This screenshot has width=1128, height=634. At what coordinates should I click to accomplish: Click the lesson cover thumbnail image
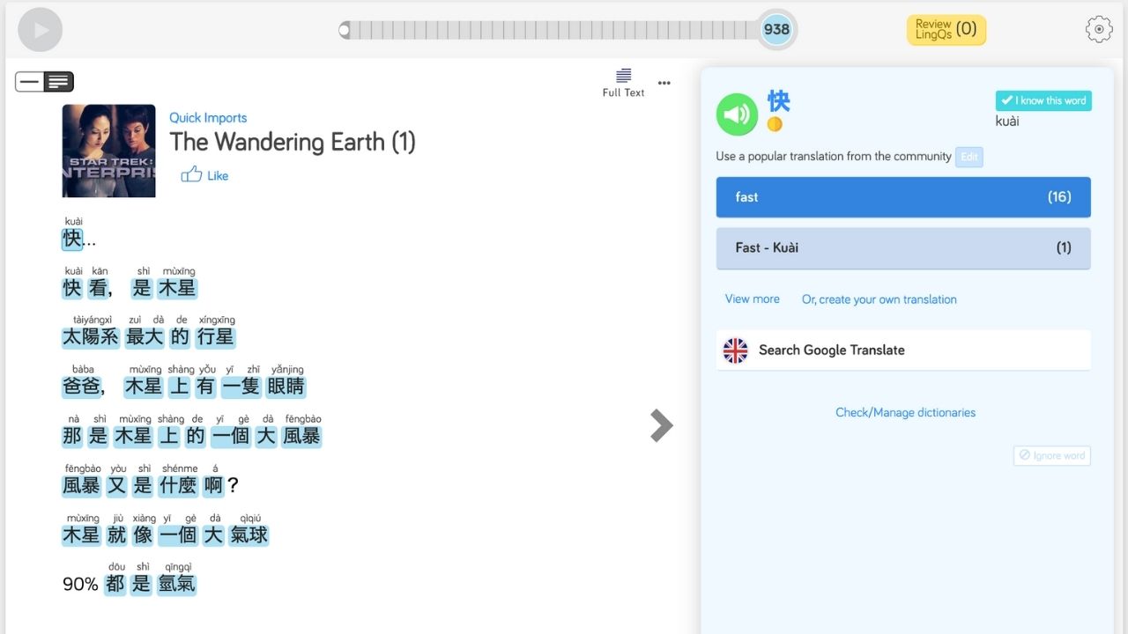pos(108,151)
